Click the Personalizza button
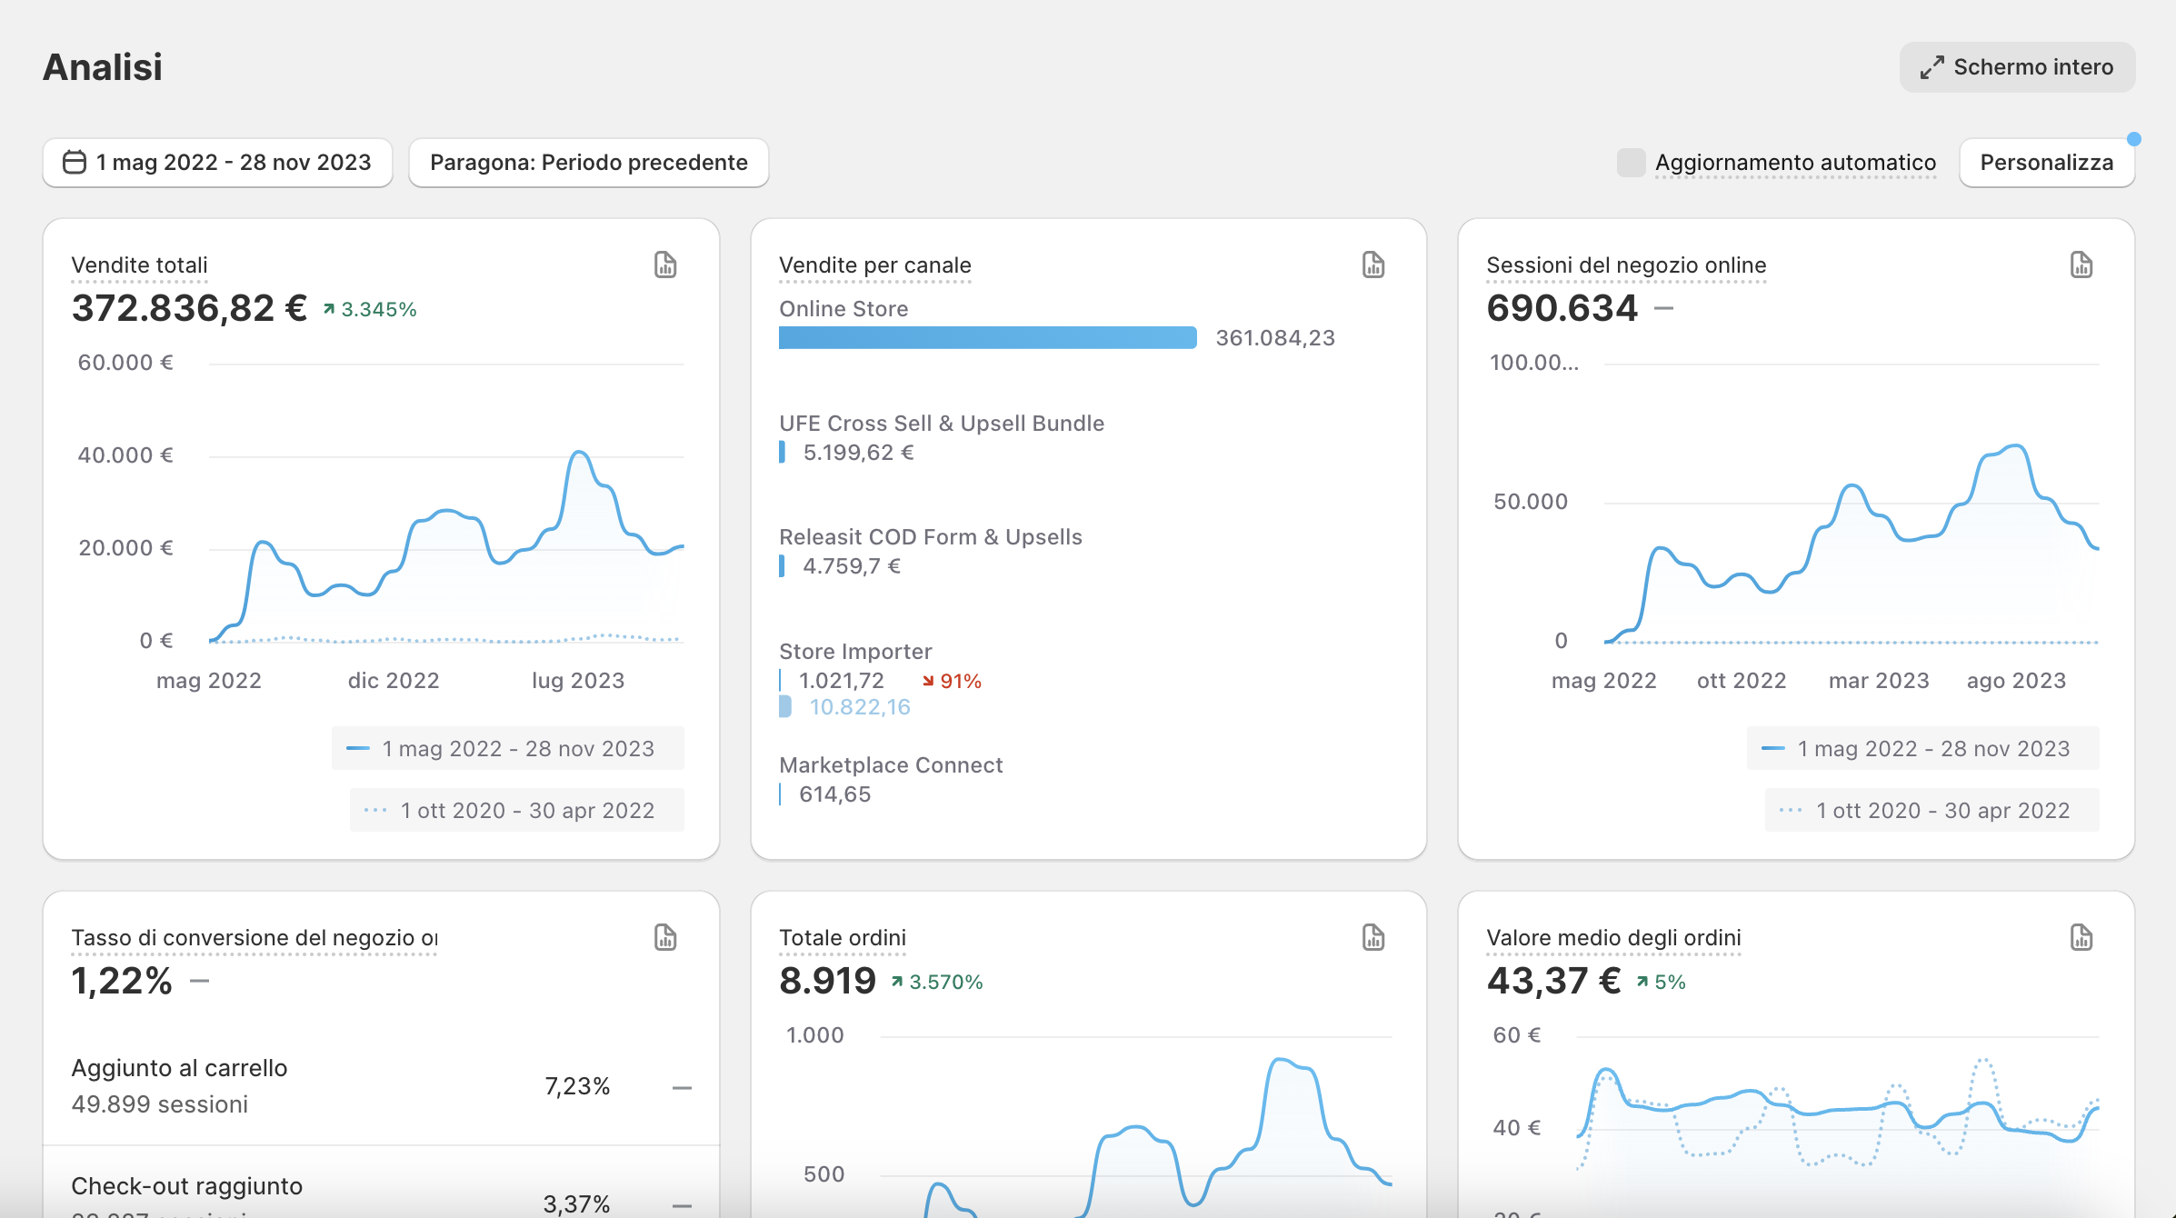Screen dimensions: 2176x1218 [2046, 163]
